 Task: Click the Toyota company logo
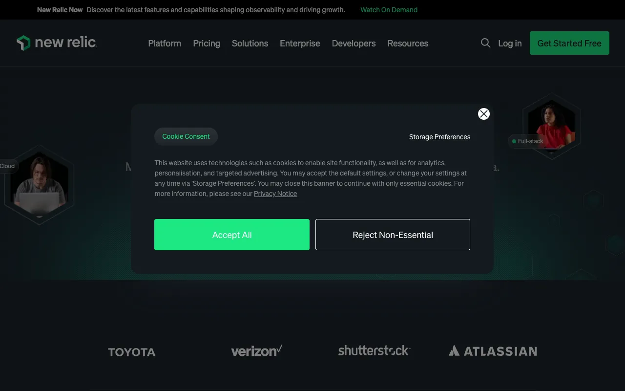pyautogui.click(x=131, y=351)
